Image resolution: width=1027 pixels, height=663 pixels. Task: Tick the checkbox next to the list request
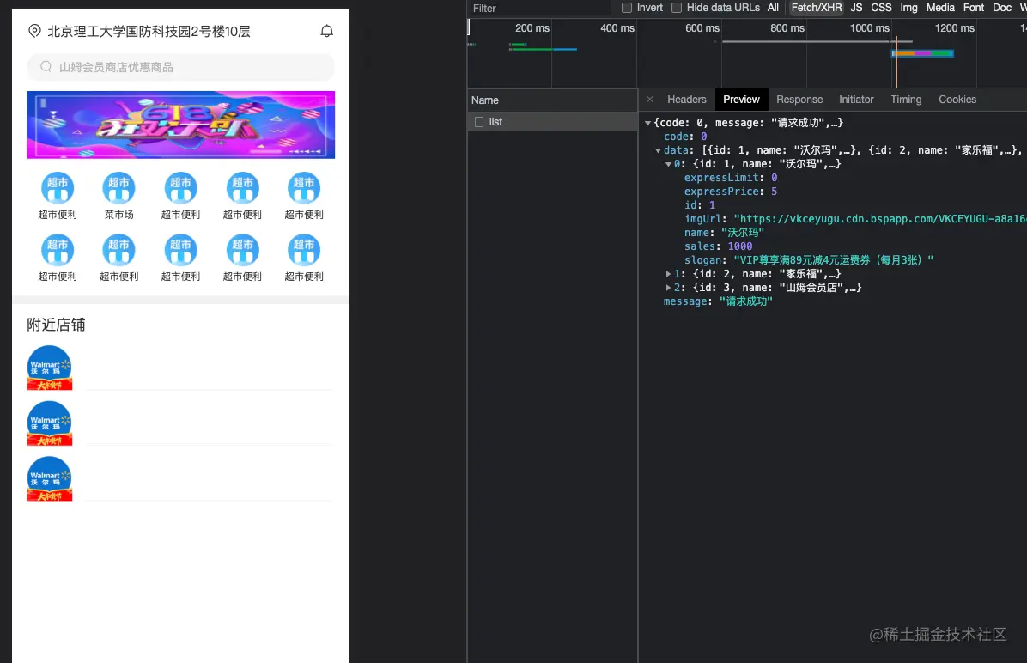pyautogui.click(x=479, y=122)
